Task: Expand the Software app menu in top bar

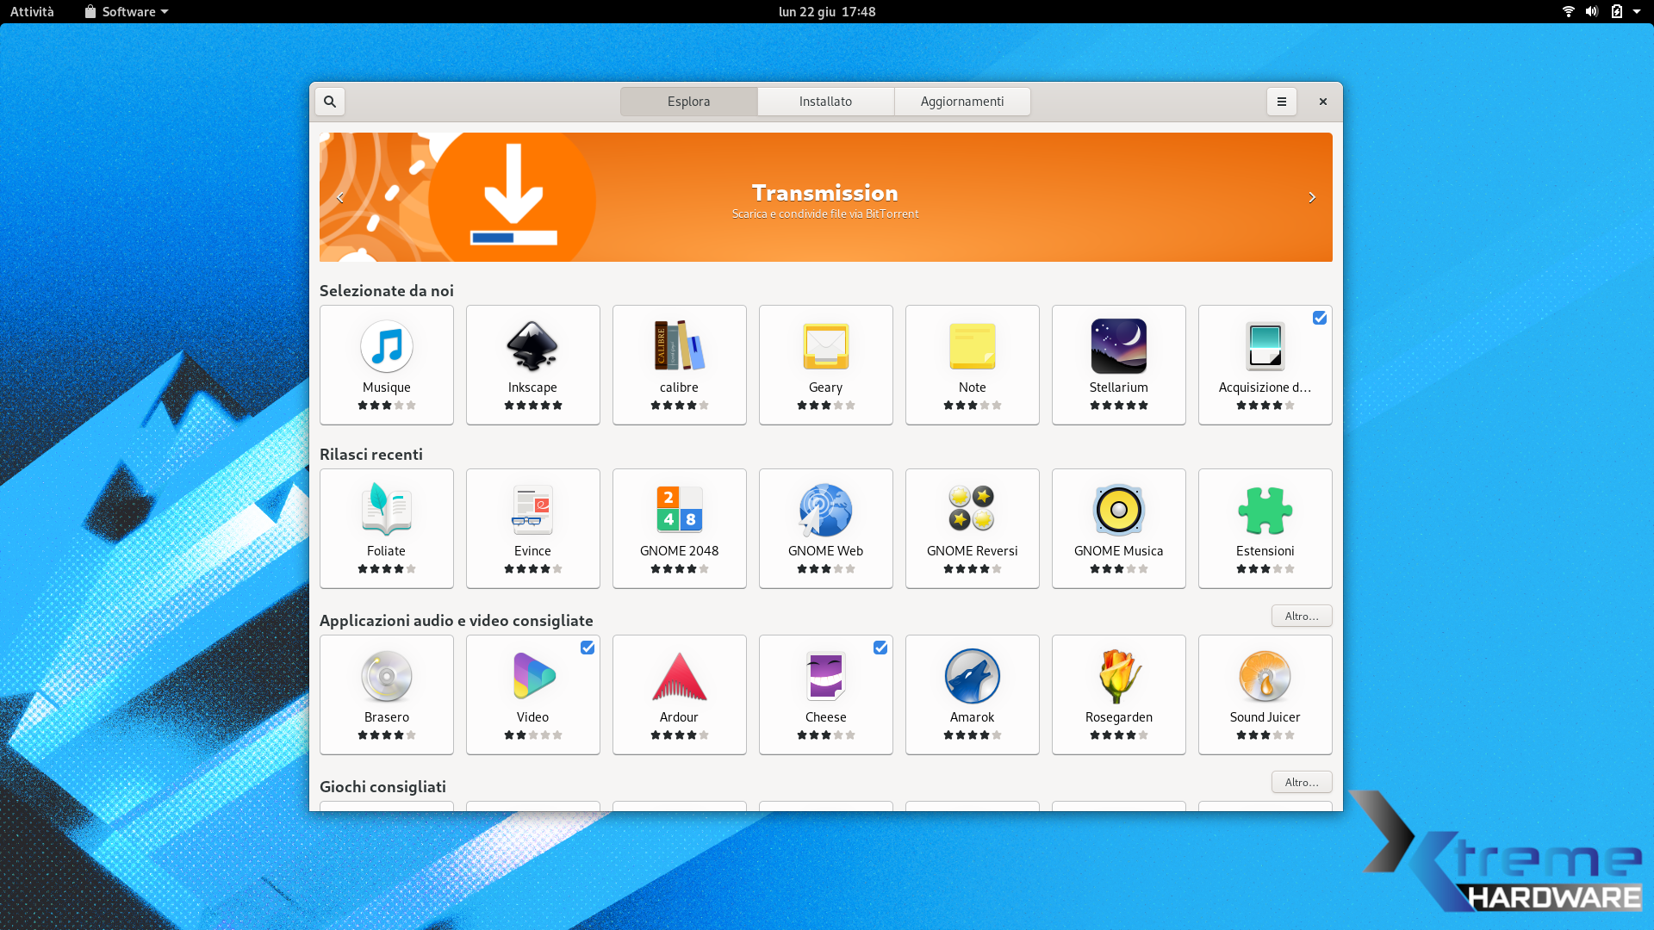Action: tap(127, 11)
